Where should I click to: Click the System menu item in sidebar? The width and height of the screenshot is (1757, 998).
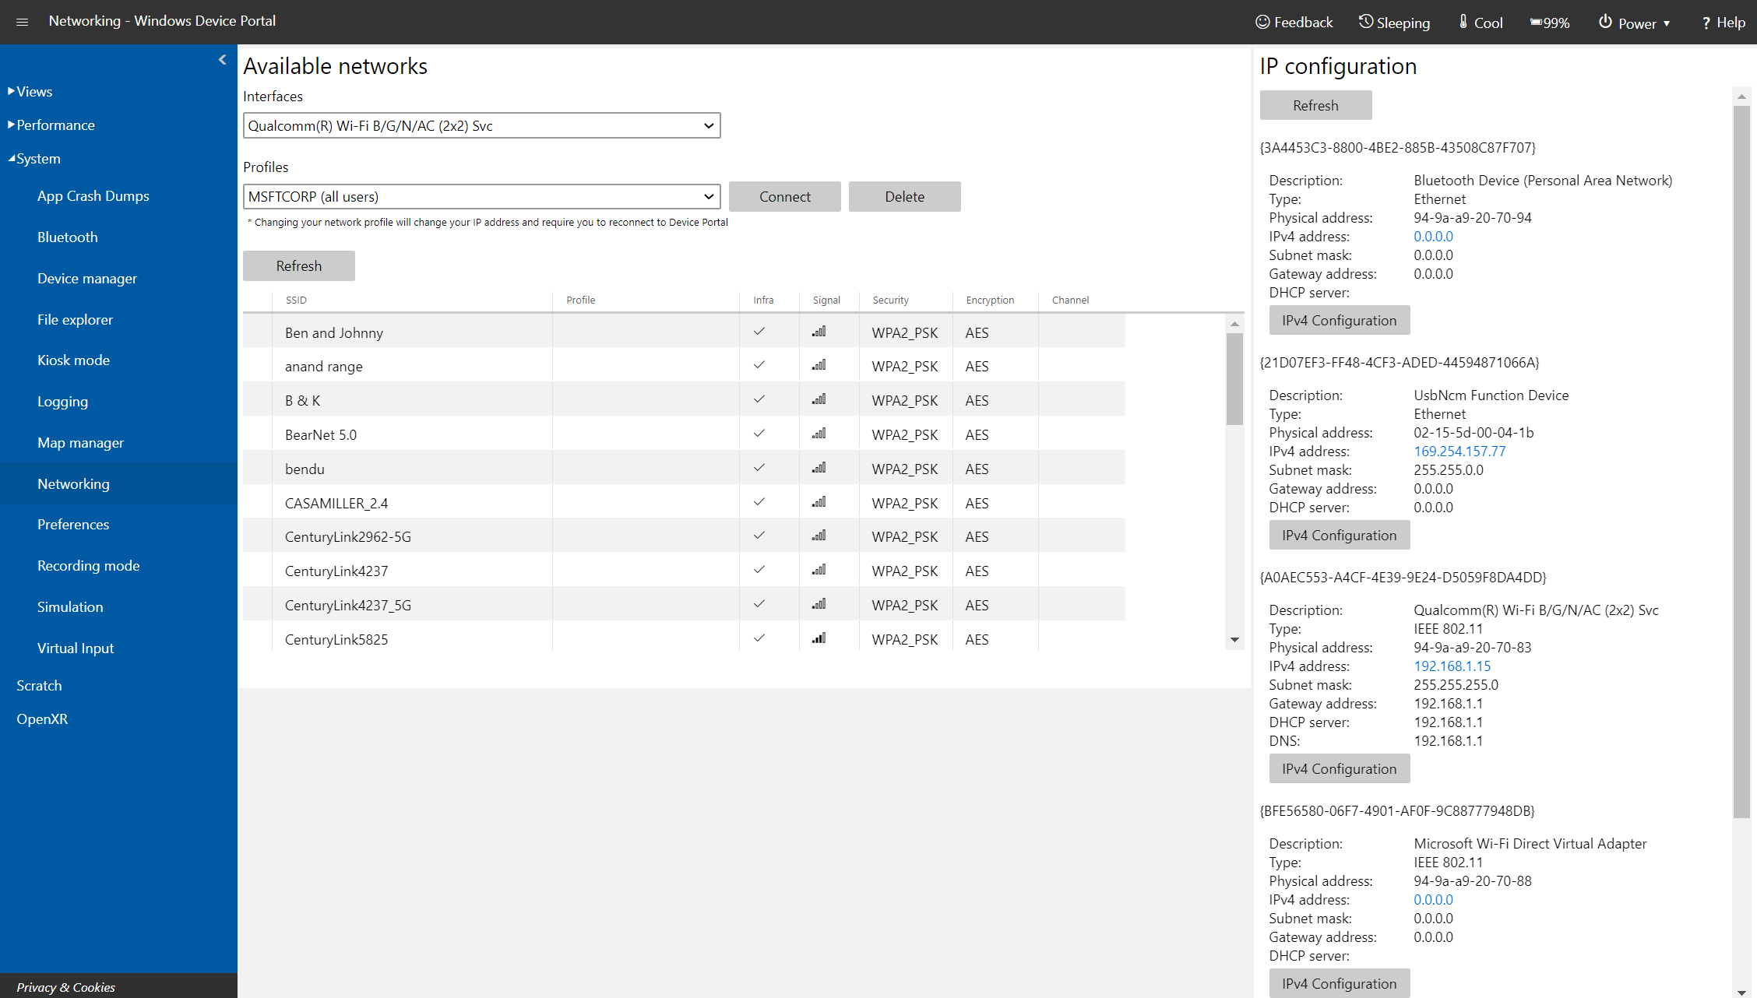click(x=35, y=158)
